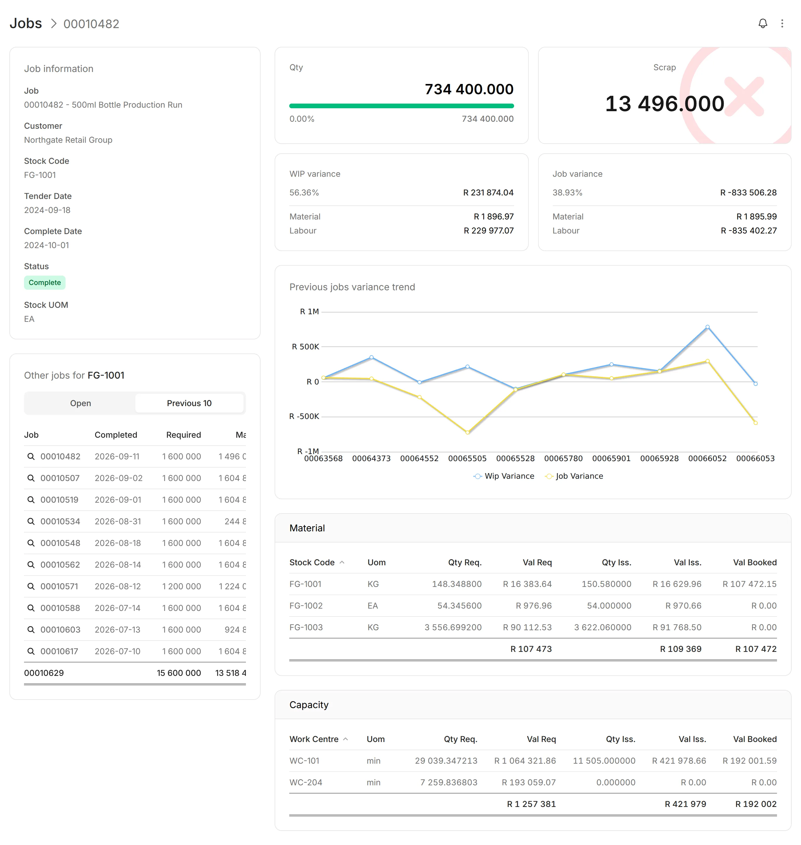The width and height of the screenshot is (801, 845).
Task: Click magnifier icon for job 00010617
Action: 31,651
